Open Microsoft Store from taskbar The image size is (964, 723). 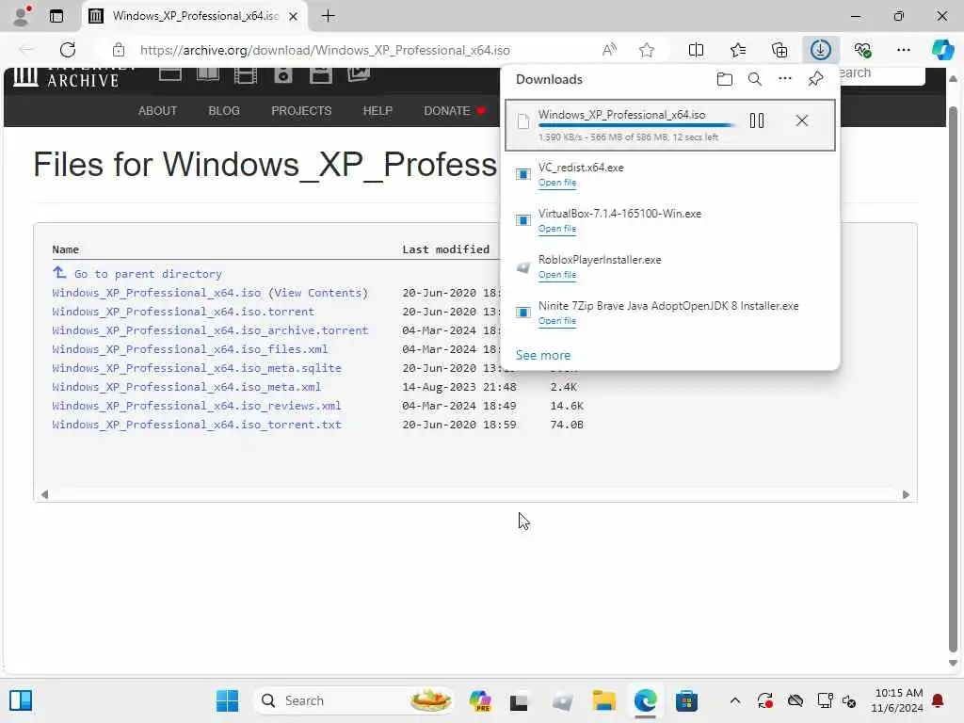click(686, 700)
